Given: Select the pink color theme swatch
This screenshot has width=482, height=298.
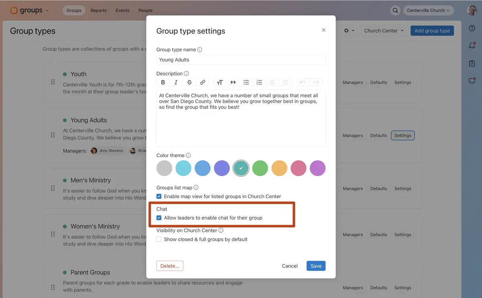Looking at the screenshot, I should 298,168.
